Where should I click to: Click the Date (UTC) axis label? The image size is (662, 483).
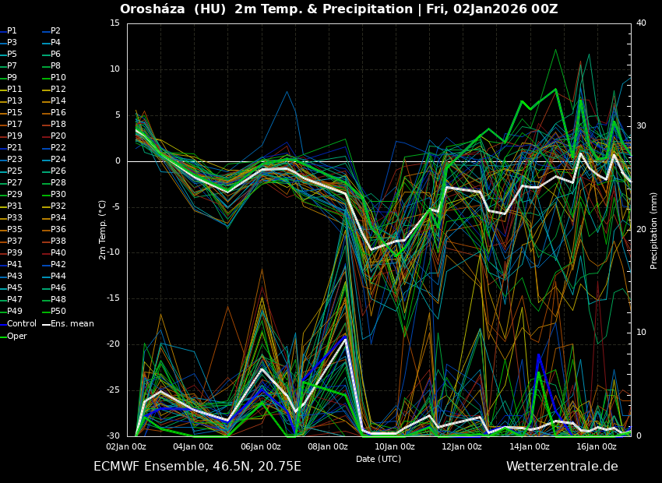tap(379, 459)
